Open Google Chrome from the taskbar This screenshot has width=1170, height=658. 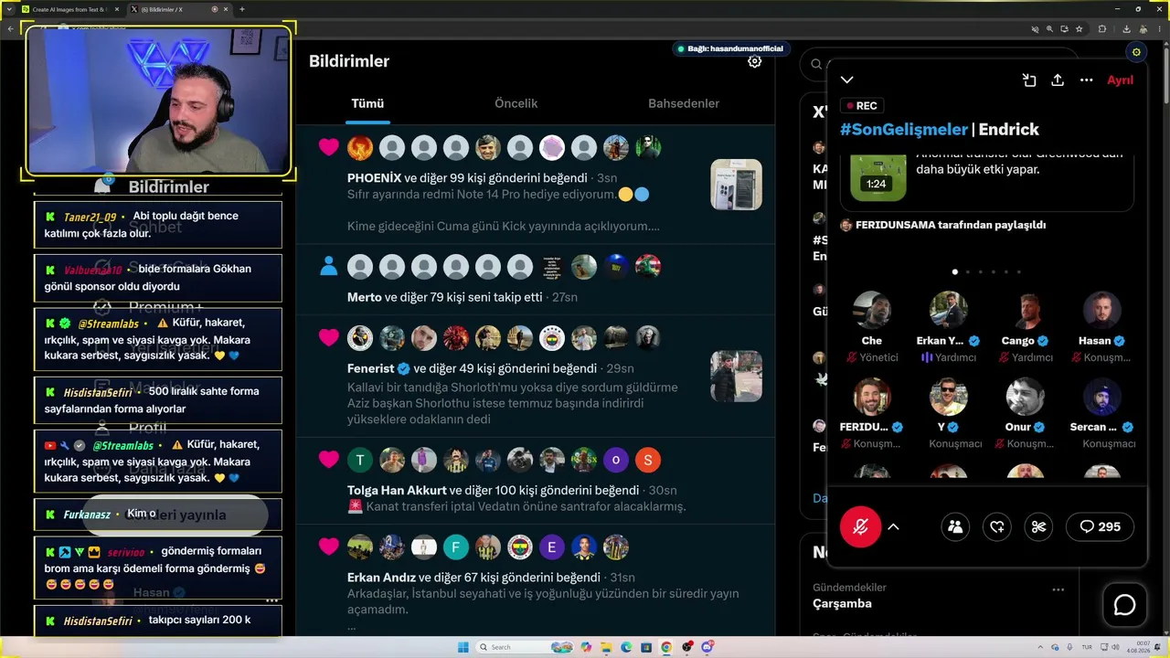[x=666, y=647]
